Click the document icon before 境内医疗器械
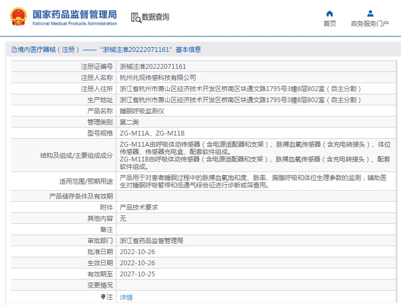The height and width of the screenshot is (306, 401). click(14, 50)
